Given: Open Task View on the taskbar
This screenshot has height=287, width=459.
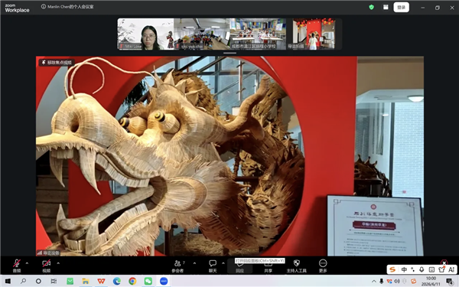Looking at the screenshot, I should point(54,281).
